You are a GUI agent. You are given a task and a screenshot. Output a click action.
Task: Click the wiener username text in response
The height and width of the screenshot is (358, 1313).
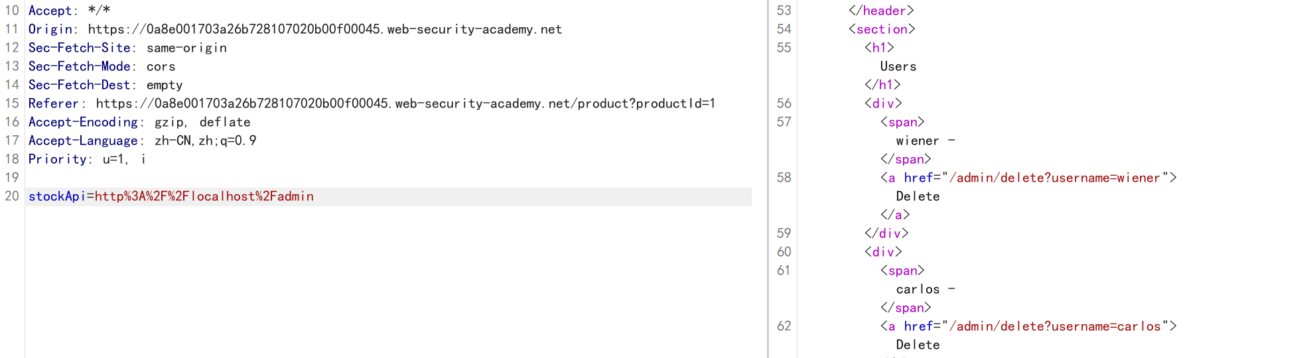click(918, 141)
